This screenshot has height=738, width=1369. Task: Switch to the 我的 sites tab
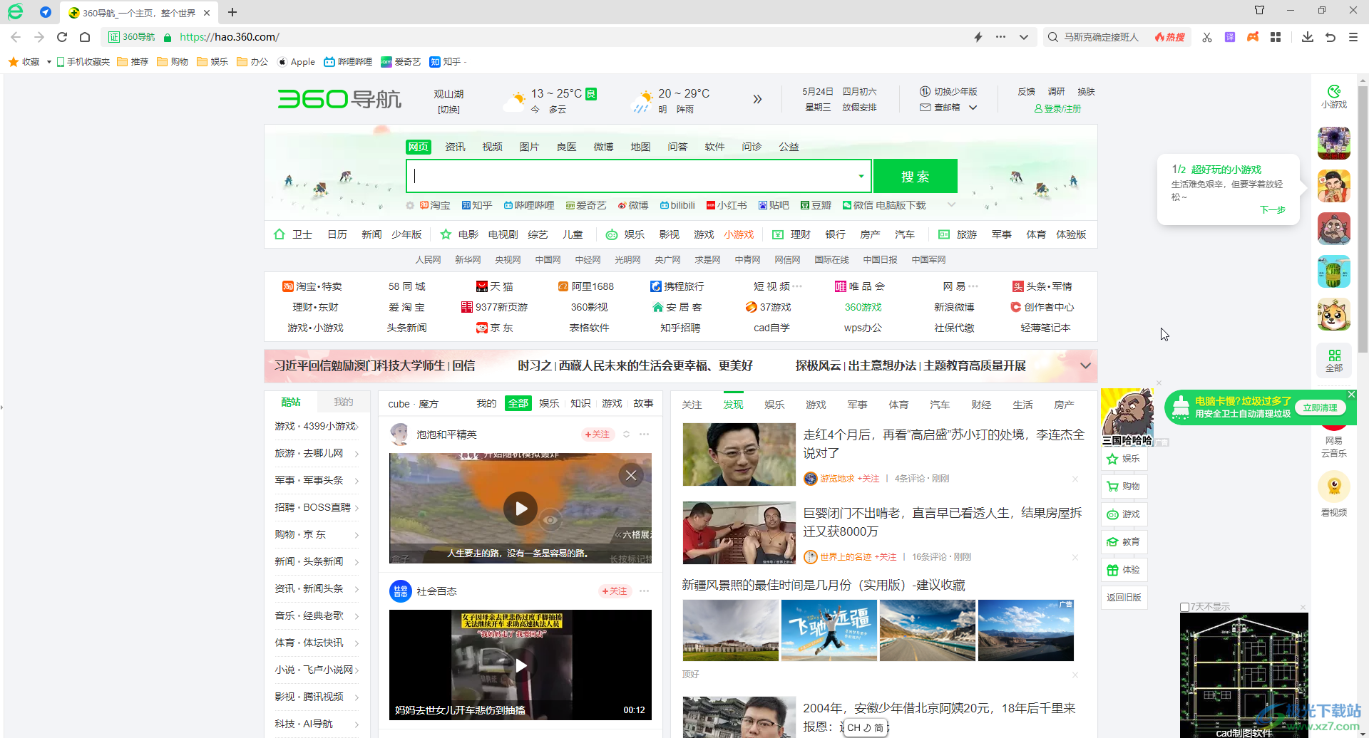click(x=344, y=402)
